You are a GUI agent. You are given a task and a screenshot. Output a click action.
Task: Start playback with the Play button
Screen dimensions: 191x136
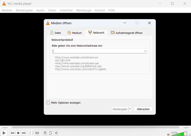pyautogui.click(x=4, y=133)
